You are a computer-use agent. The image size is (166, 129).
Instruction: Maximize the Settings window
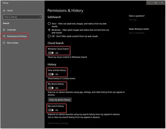[x=155, y=3]
